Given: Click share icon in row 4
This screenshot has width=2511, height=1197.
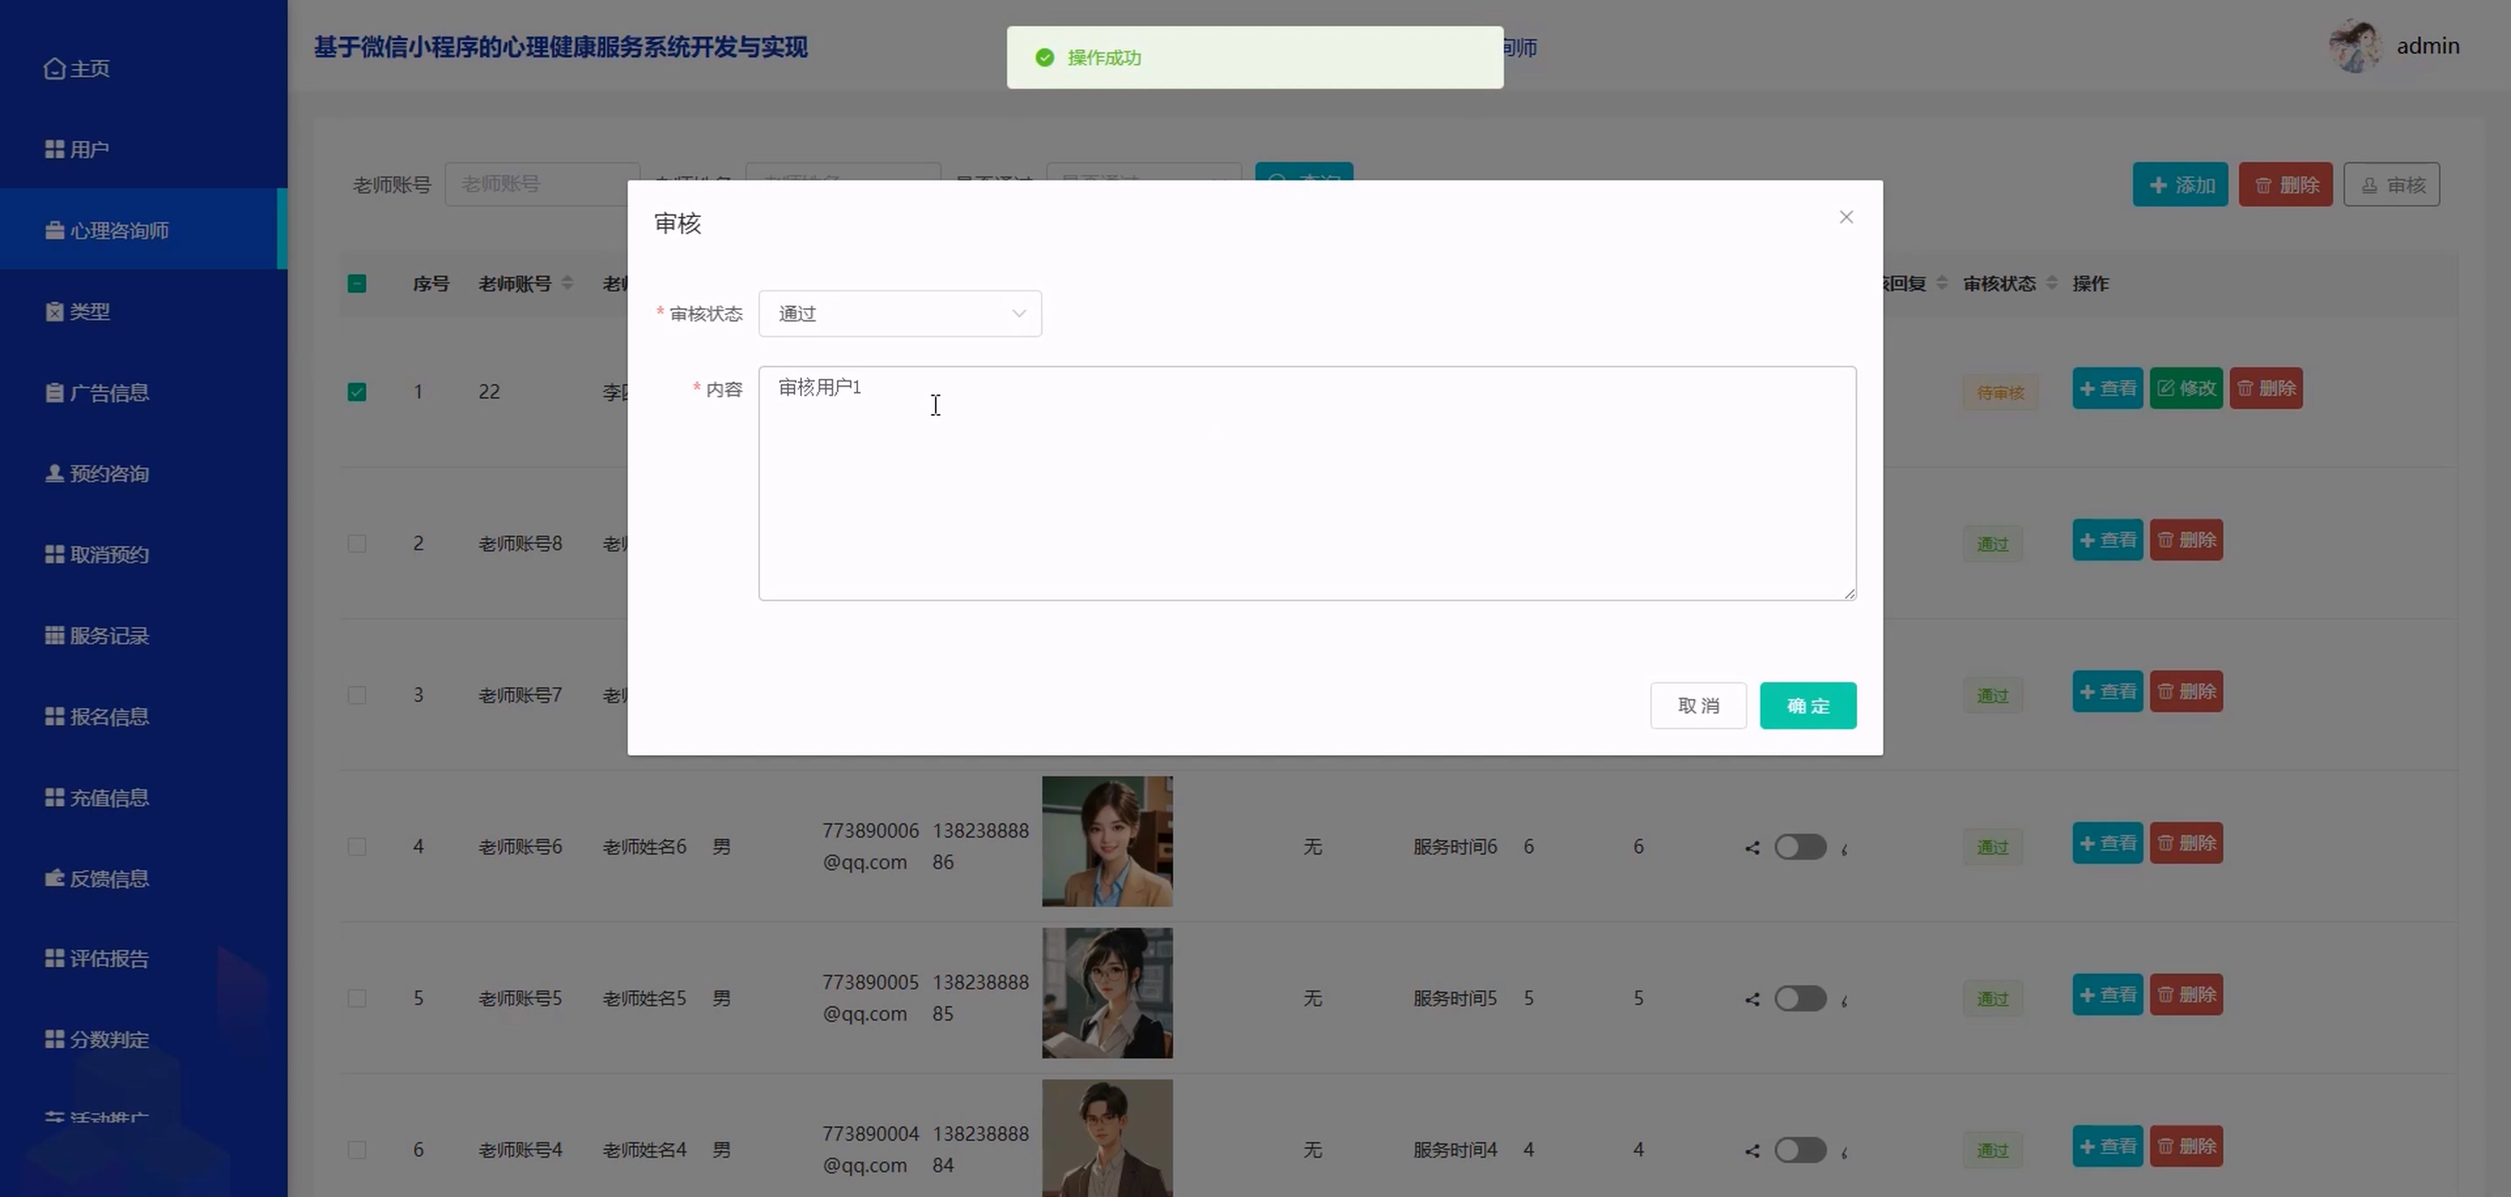Looking at the screenshot, I should point(1752,847).
